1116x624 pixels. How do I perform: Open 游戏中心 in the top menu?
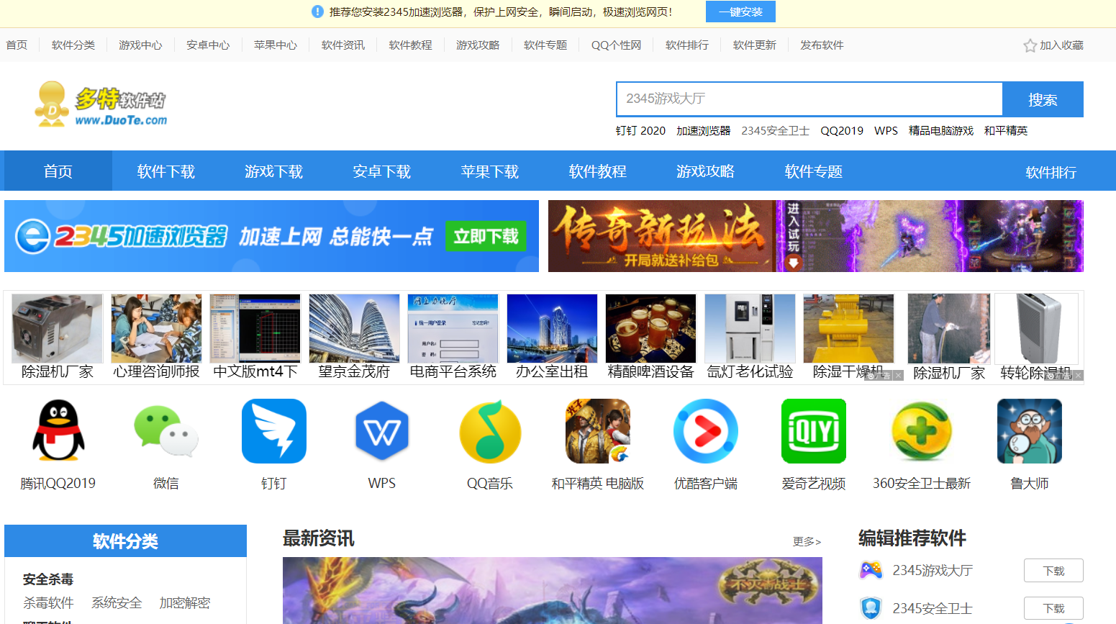(x=140, y=45)
